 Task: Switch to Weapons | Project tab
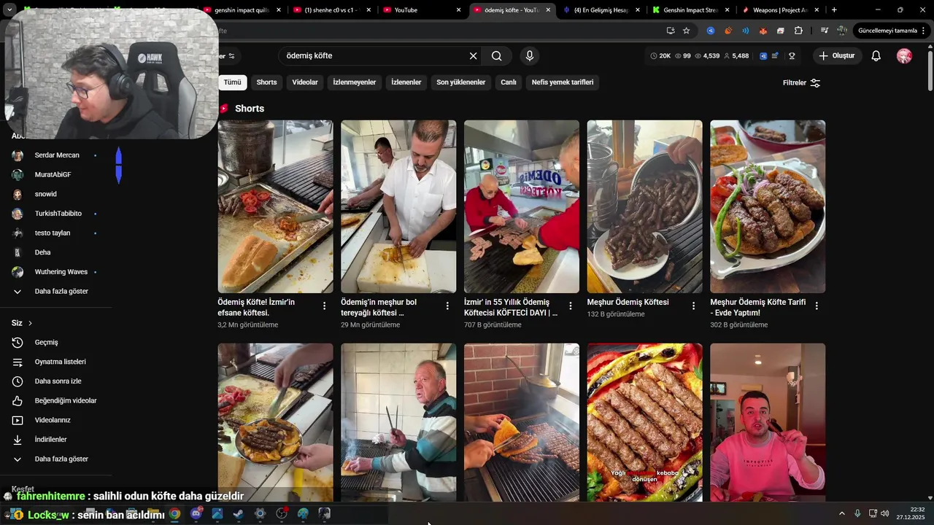[781, 10]
